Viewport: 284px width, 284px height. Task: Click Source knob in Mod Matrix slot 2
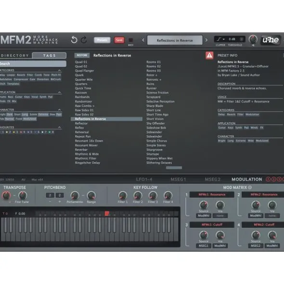256,205
